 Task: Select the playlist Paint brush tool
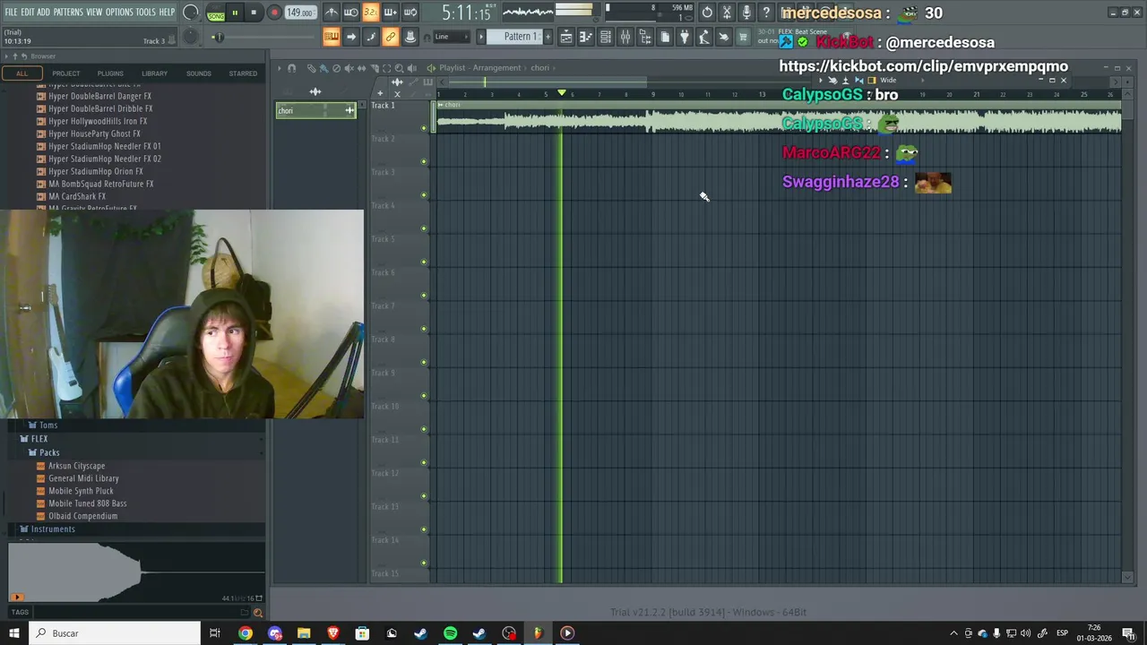[323, 68]
